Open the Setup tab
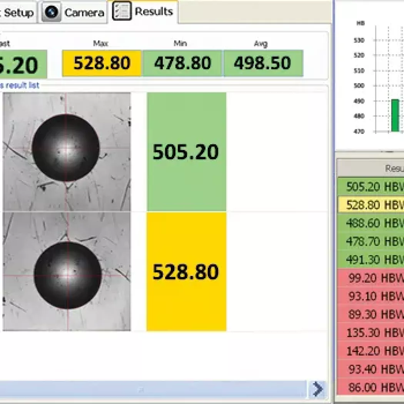The height and width of the screenshot is (404, 404). point(17,13)
